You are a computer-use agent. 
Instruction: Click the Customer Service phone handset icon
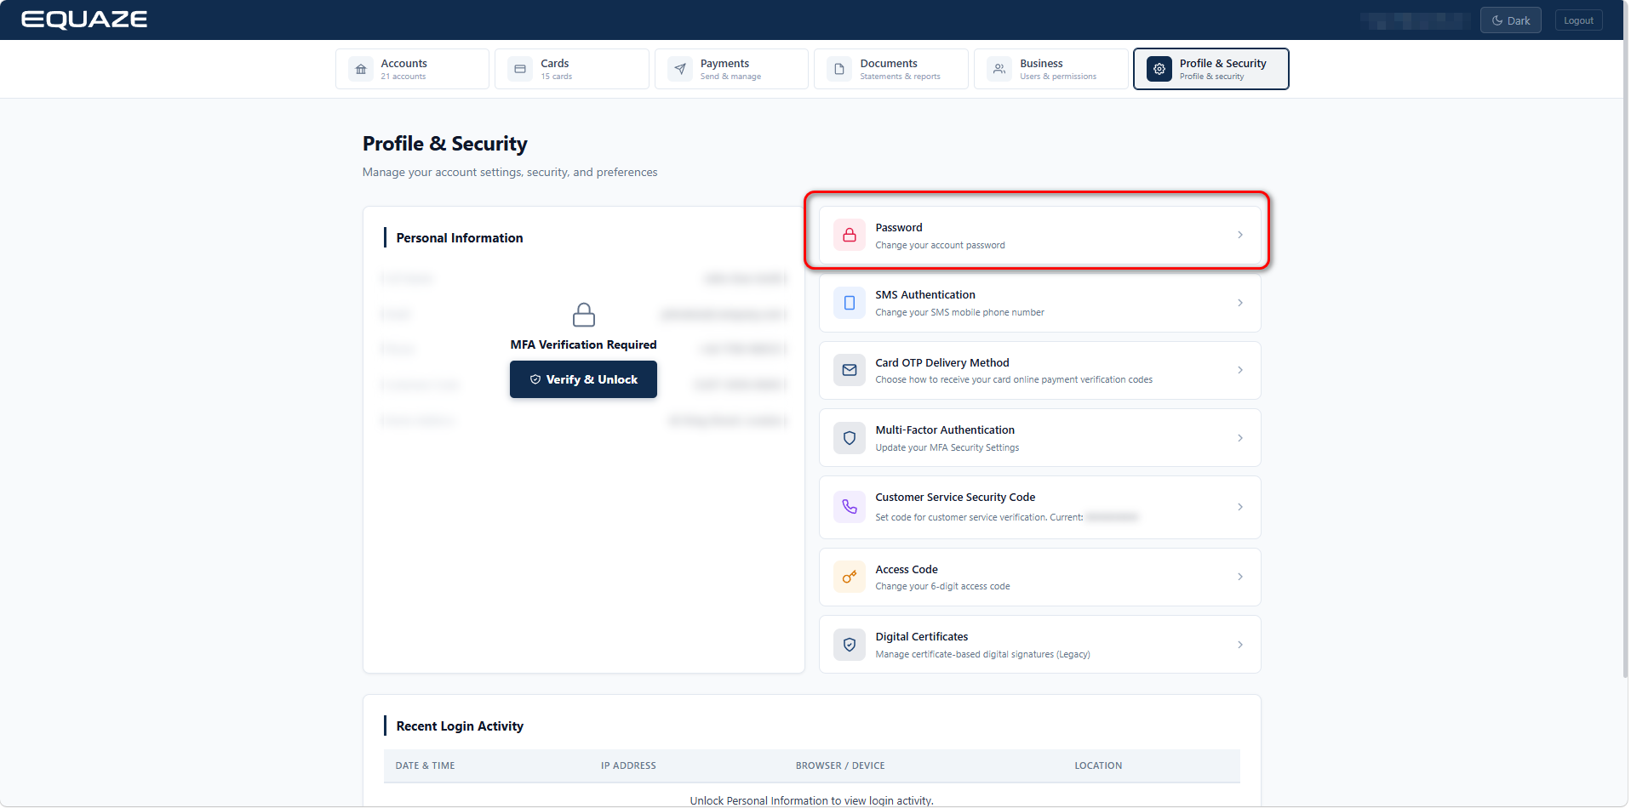pos(850,507)
